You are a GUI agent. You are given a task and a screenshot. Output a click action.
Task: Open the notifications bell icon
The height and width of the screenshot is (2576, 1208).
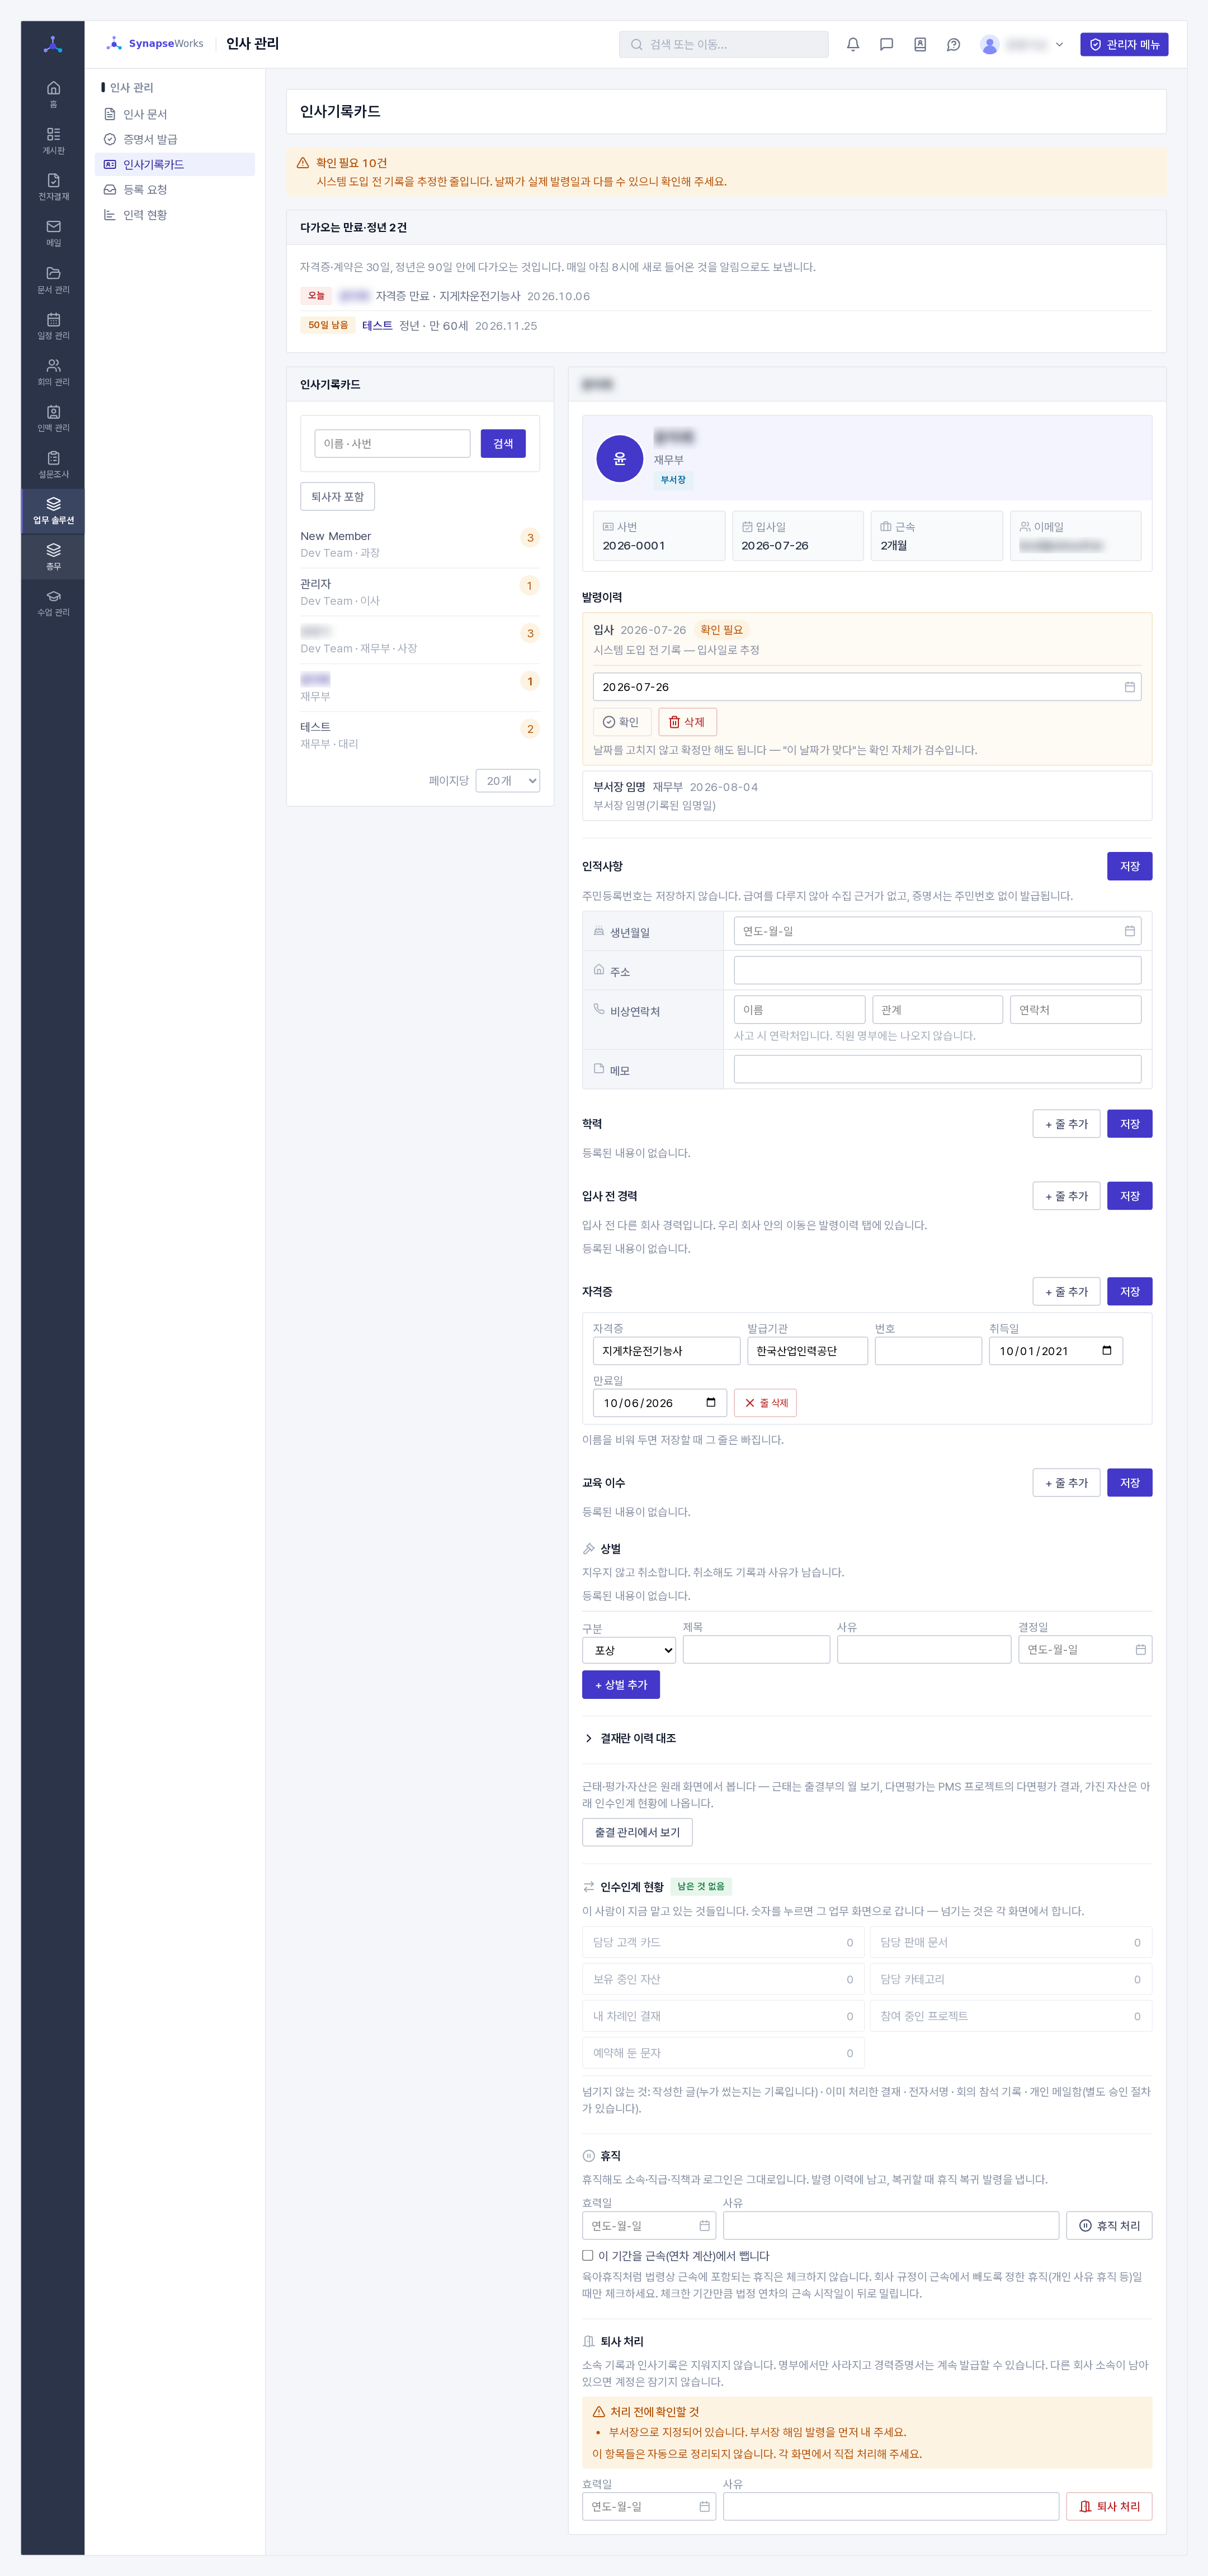853,44
